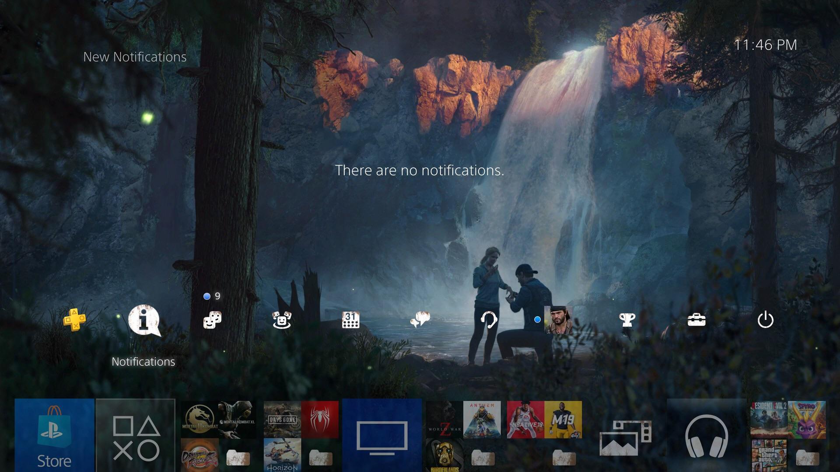
Task: Open the Events calendar icon
Action: (x=350, y=320)
